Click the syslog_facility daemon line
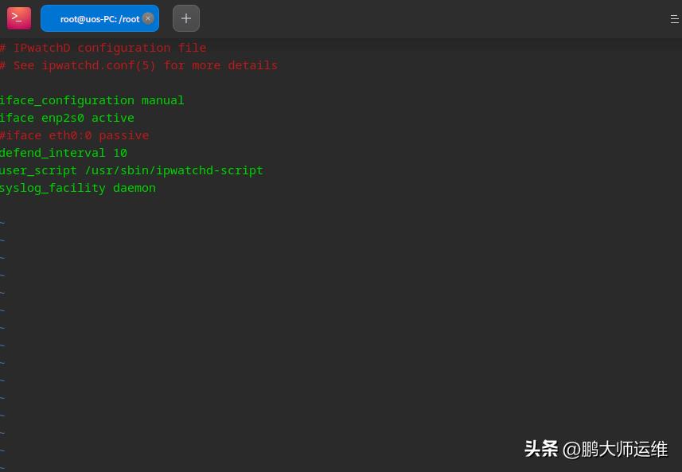This screenshot has height=472, width=682. (77, 188)
